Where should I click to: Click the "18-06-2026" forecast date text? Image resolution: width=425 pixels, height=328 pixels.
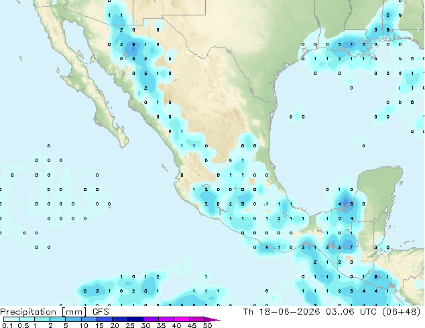[290, 312]
